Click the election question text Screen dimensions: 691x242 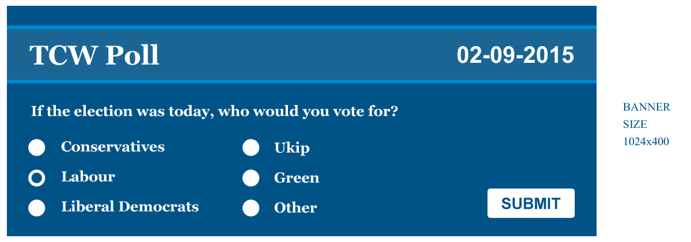(x=214, y=111)
